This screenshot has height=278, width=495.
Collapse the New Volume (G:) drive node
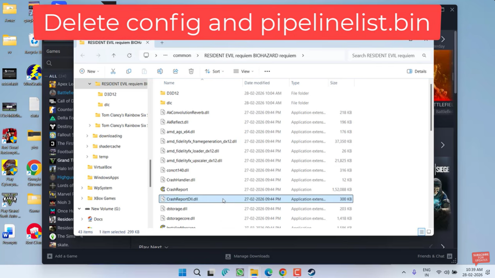(x=79, y=209)
